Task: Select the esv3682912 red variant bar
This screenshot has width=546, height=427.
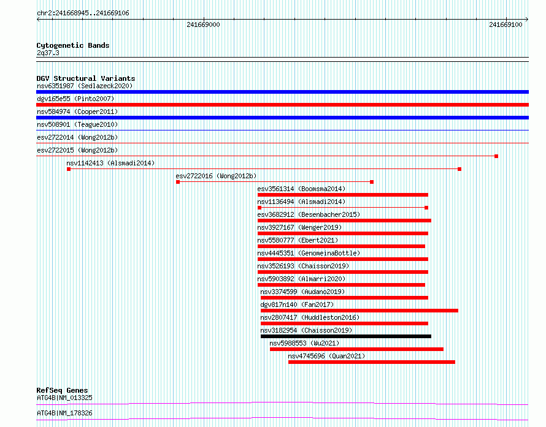Action: click(x=344, y=221)
